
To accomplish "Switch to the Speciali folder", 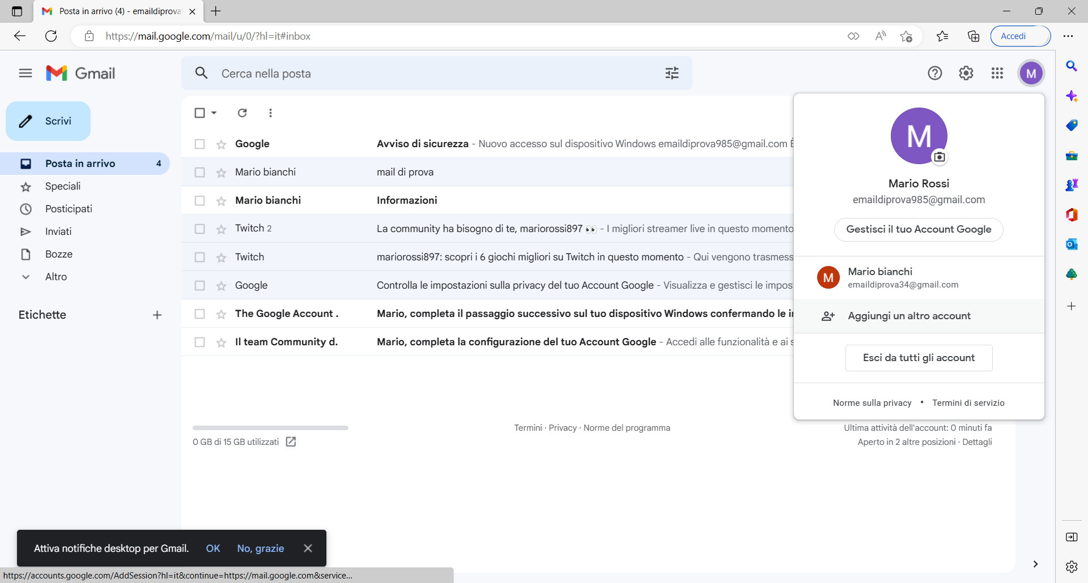I will pyautogui.click(x=62, y=186).
